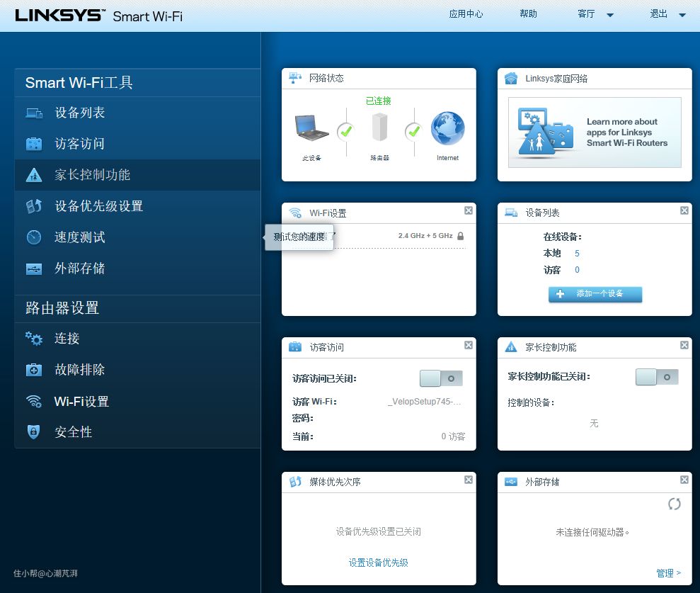This screenshot has width=700, height=593.
Task: Enable the guest access toggle switch
Action: (441, 378)
